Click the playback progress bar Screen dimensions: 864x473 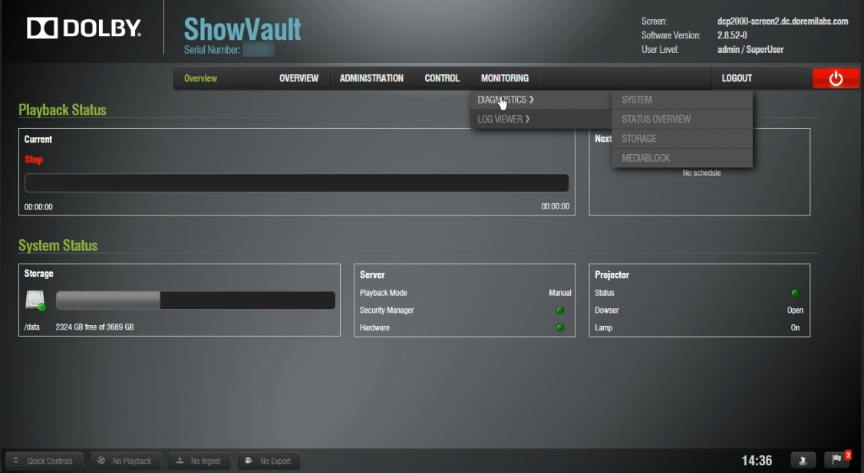point(296,183)
